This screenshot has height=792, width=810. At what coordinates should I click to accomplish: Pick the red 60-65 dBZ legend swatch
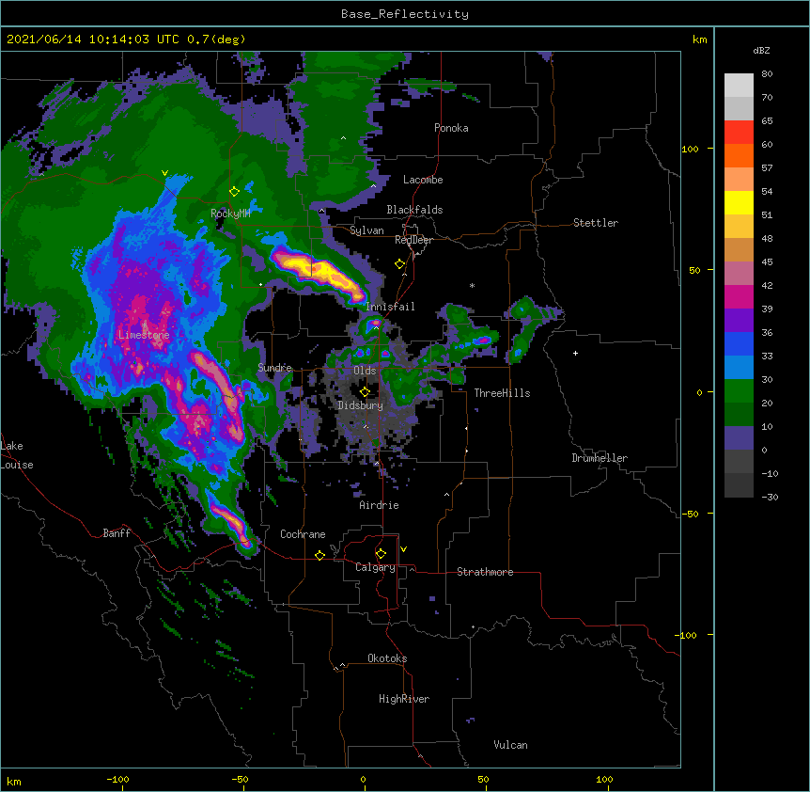(739, 133)
